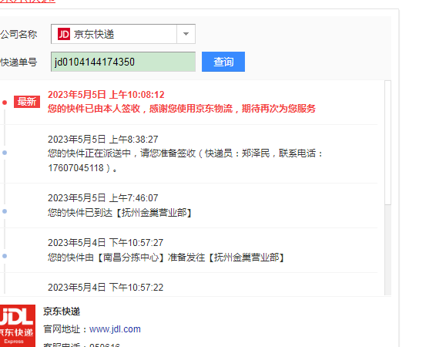Click the scrollbar track below the thumb
The image size is (446, 347).
point(387,250)
